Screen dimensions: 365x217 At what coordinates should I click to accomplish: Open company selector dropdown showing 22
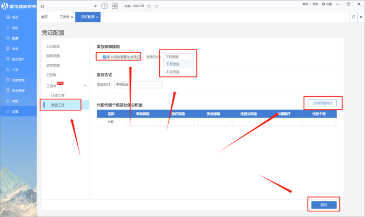click(x=96, y=6)
